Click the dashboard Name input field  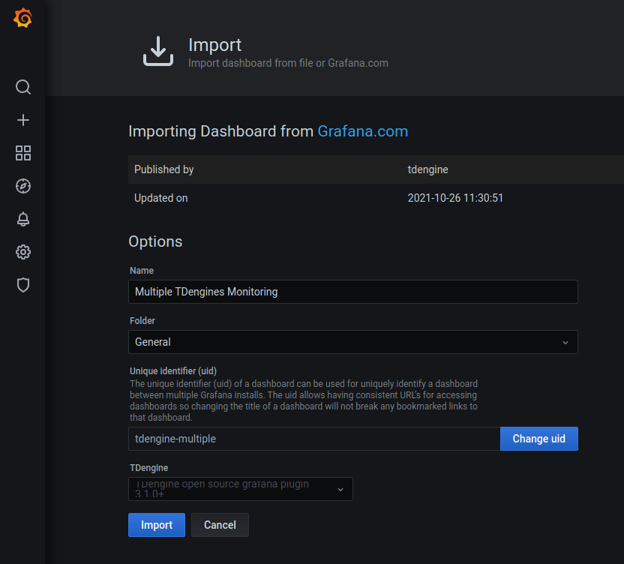coord(352,292)
